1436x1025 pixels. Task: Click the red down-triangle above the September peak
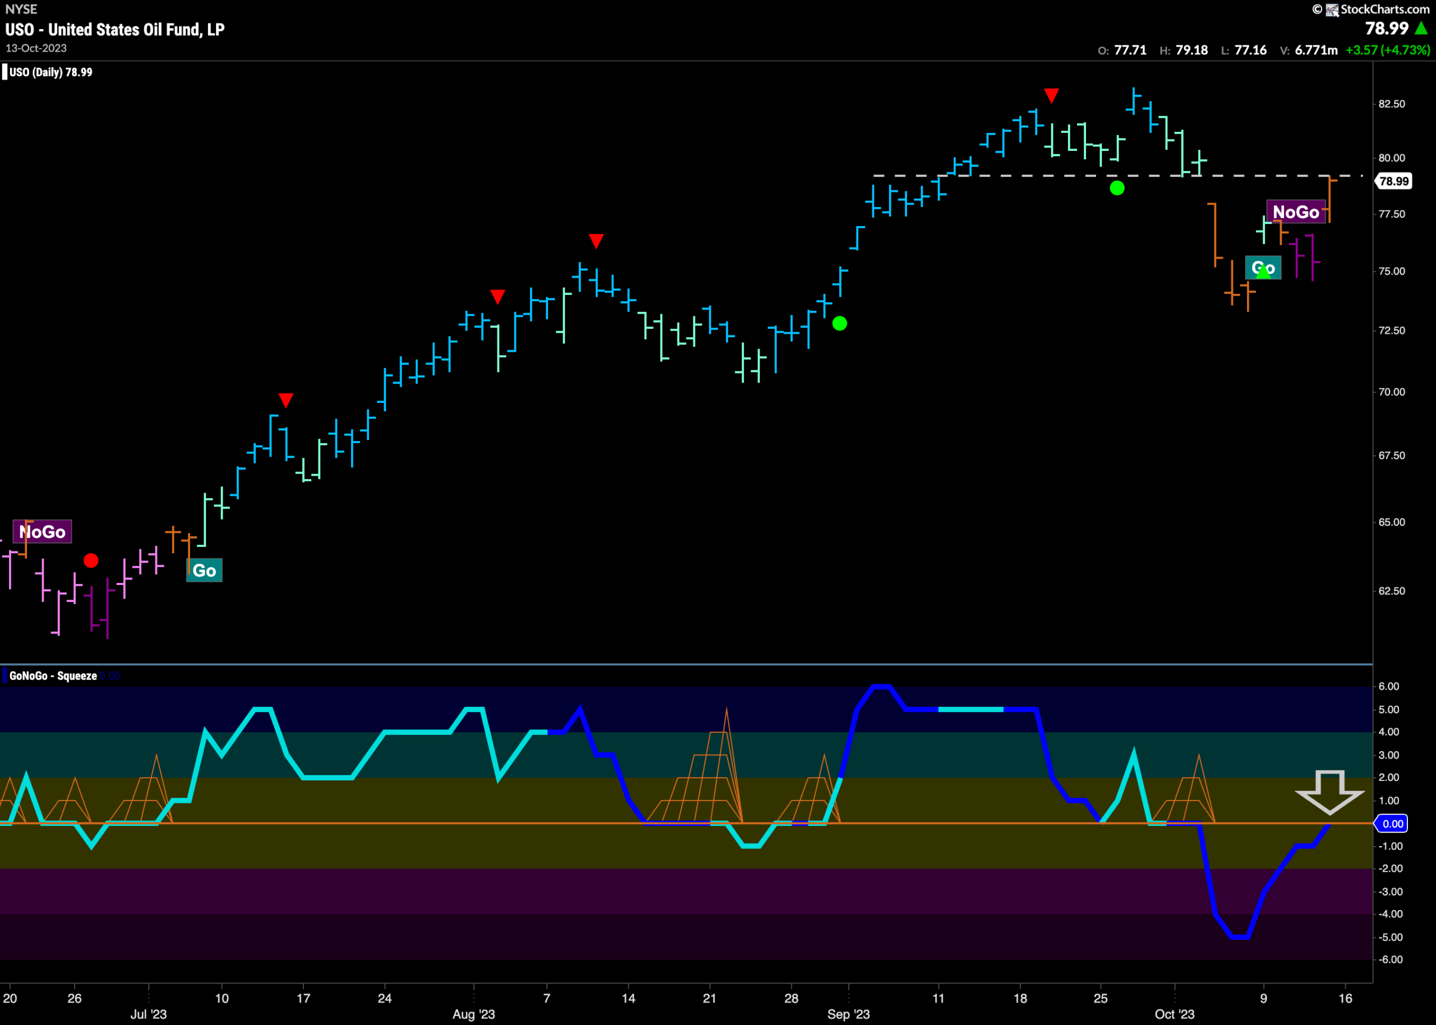[x=1051, y=96]
